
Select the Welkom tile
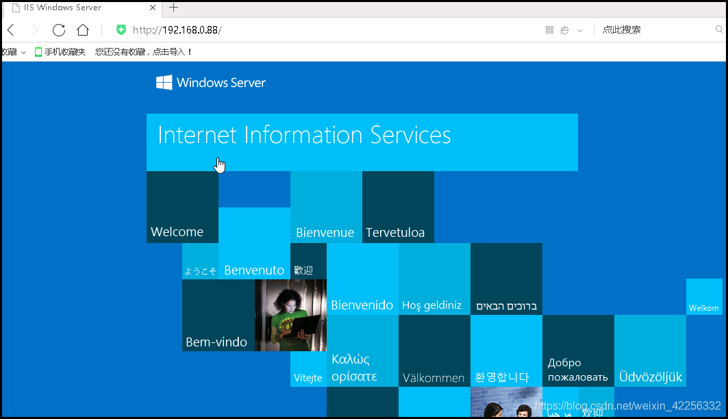coord(704,297)
